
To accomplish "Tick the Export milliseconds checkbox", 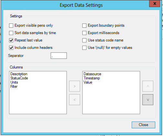I will click(84, 33).
